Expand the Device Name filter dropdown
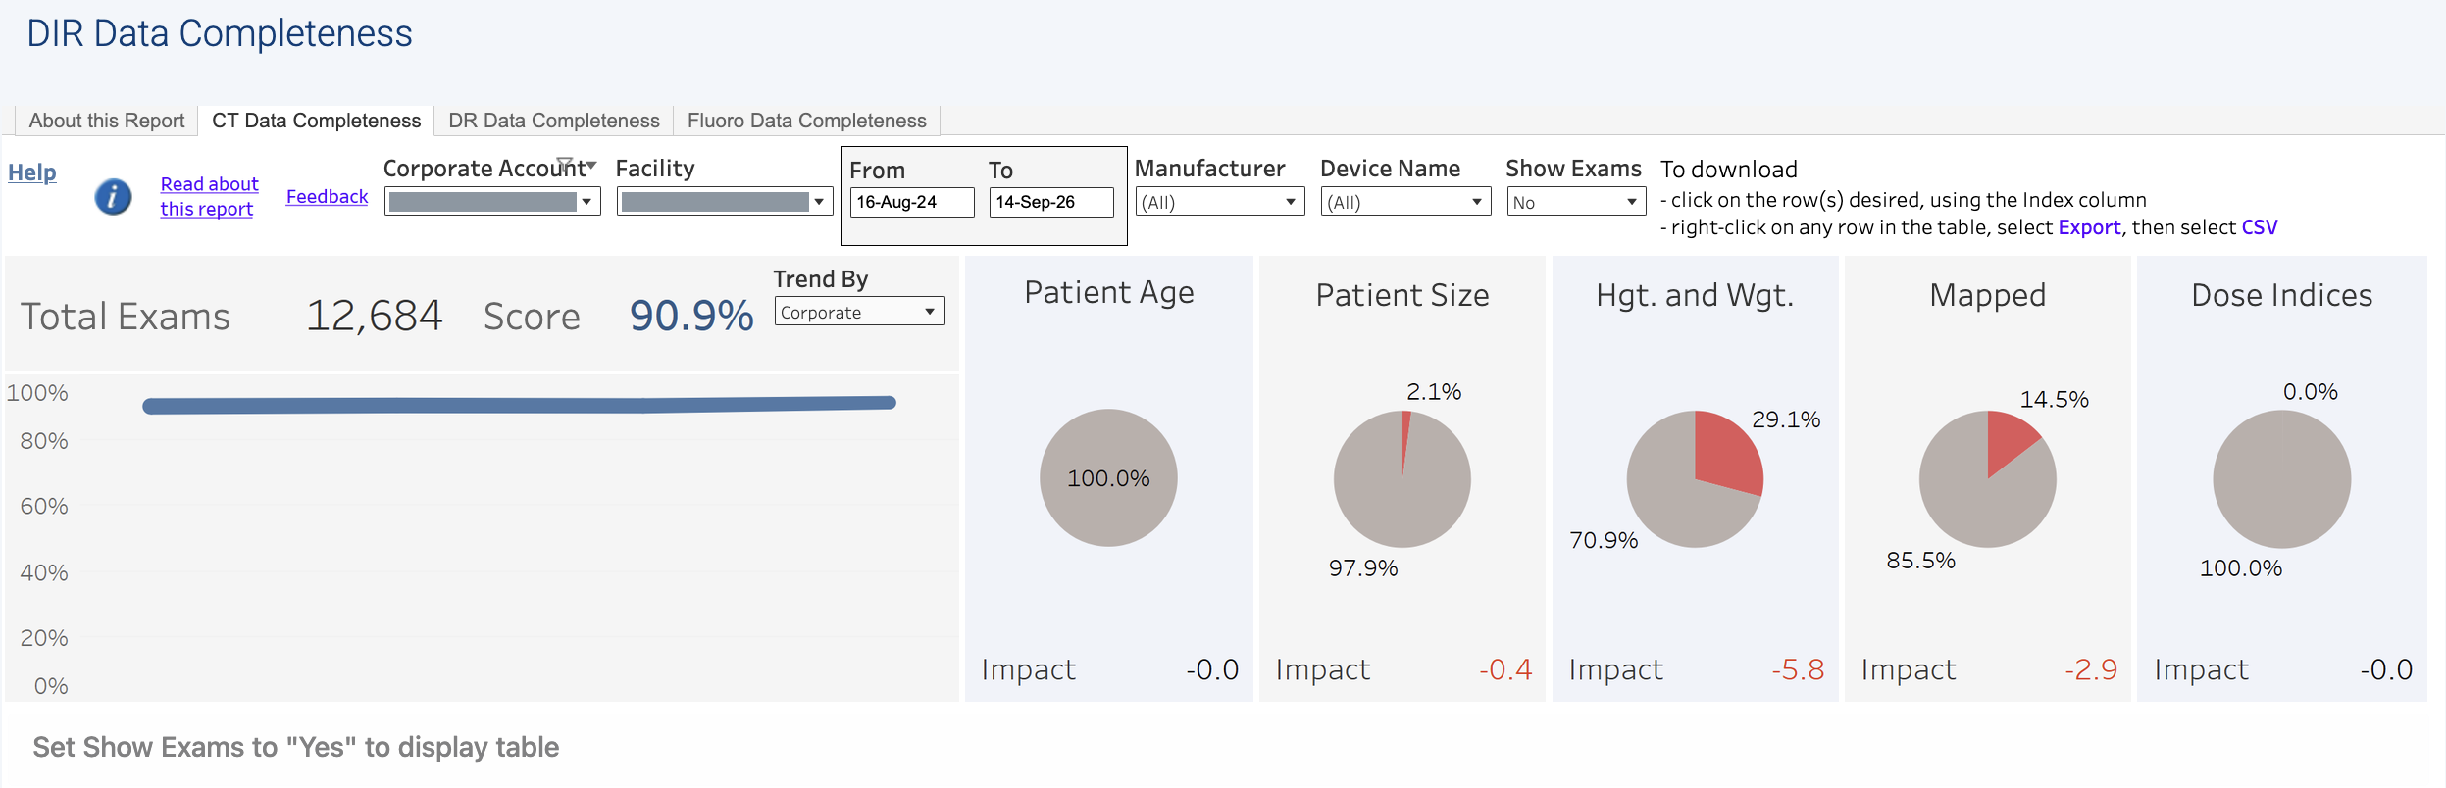 (1405, 202)
